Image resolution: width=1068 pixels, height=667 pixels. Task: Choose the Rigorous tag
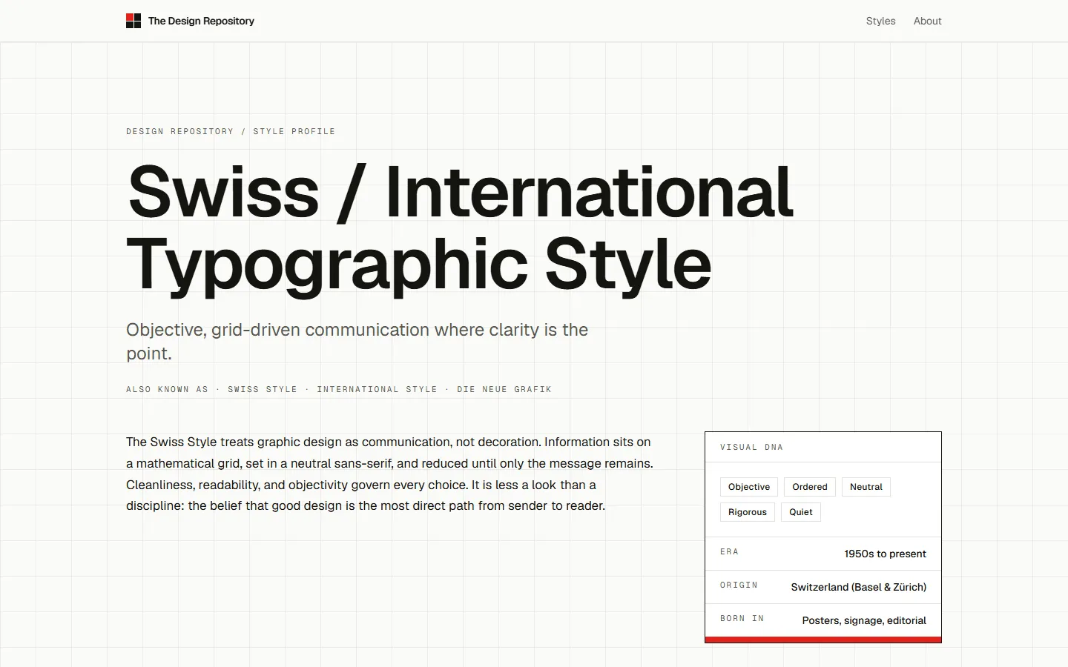click(x=748, y=512)
